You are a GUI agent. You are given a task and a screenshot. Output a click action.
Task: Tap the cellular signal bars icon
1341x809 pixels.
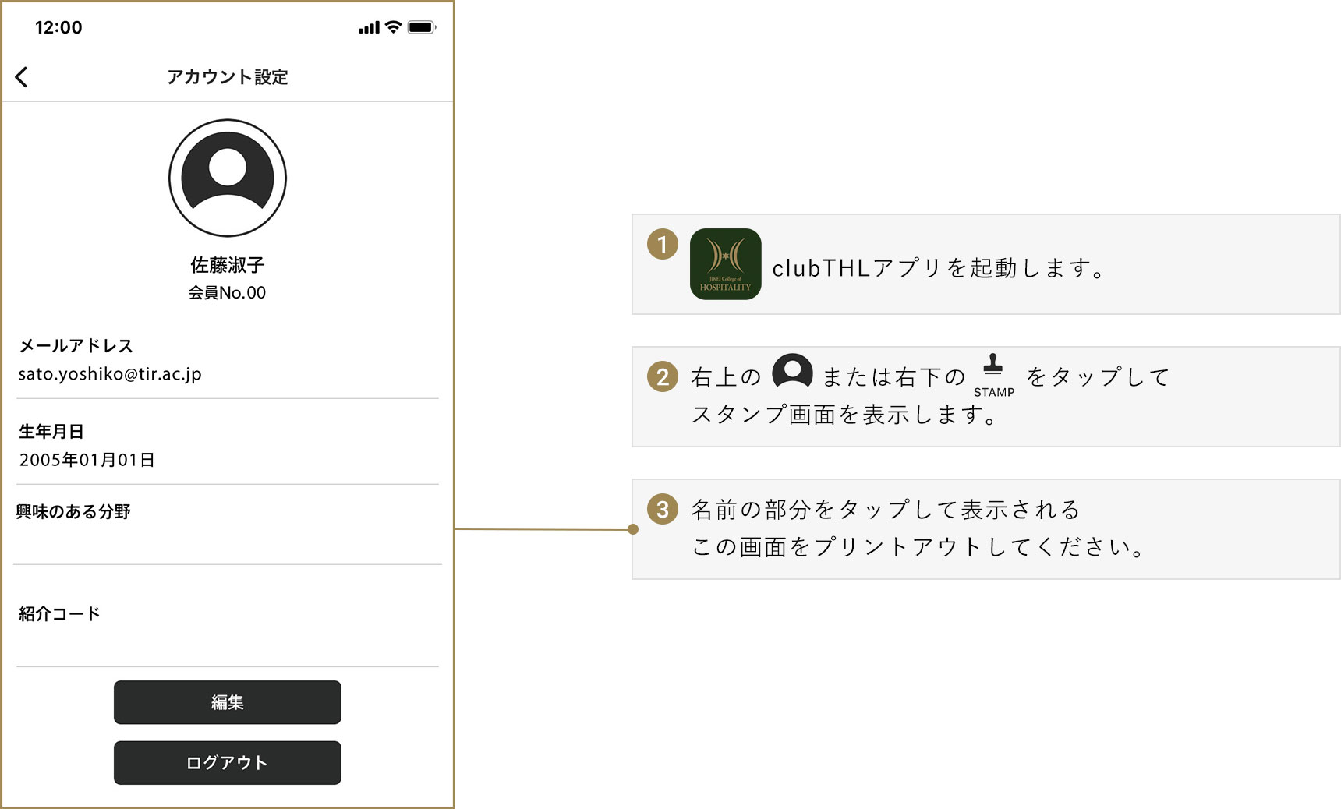tap(369, 28)
